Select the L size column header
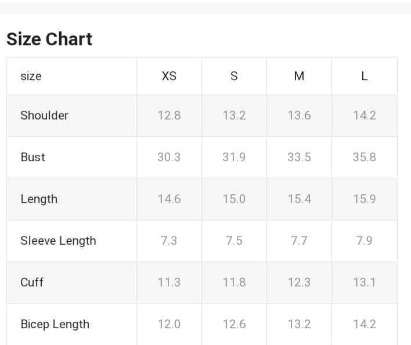This screenshot has width=411, height=345. tap(364, 76)
